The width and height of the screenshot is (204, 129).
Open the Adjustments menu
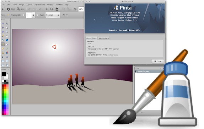point(39,5)
